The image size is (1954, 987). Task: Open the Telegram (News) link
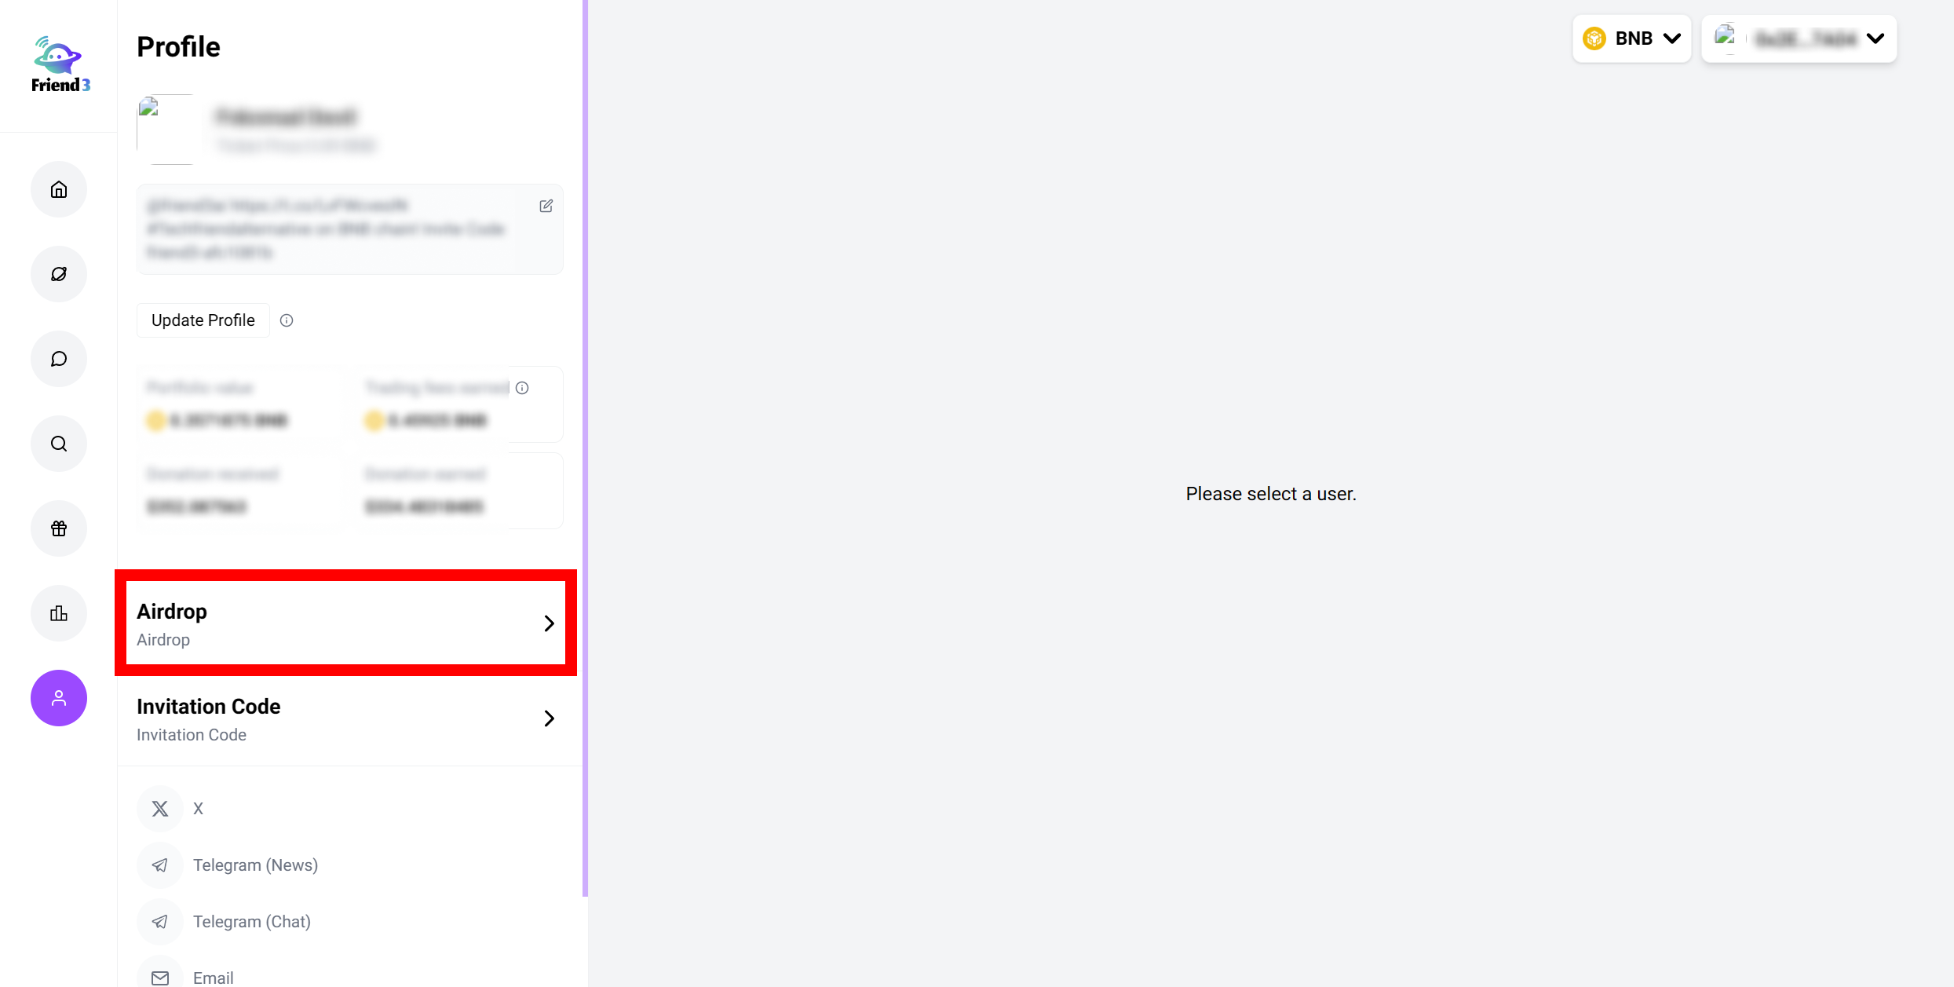(x=254, y=865)
